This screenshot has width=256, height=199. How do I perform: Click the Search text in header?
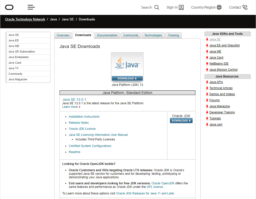click(146, 7)
